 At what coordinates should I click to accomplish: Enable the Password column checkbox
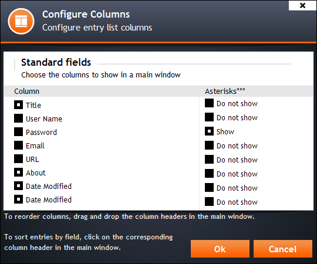click(x=18, y=132)
